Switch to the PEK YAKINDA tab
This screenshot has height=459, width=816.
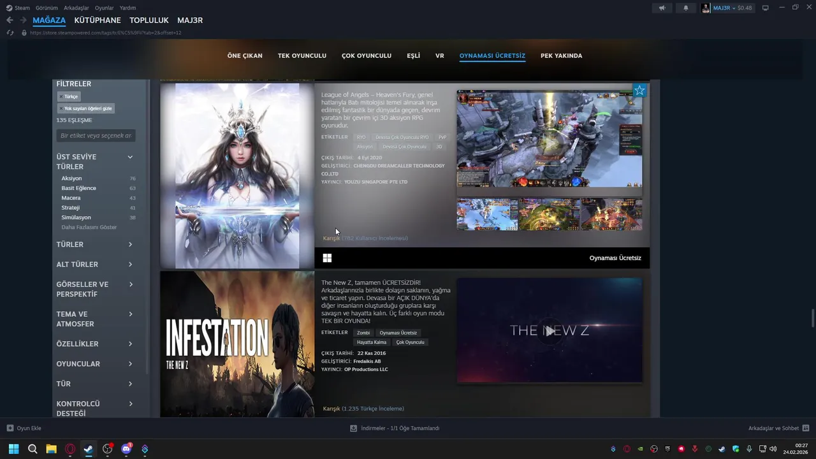click(x=562, y=55)
